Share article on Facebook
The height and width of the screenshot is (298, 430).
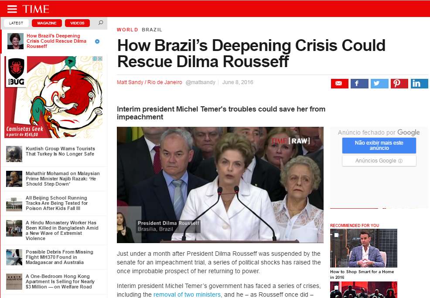tap(359, 84)
